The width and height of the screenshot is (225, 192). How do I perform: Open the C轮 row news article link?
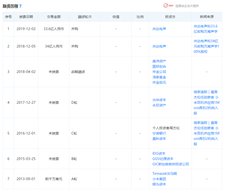pyautogui.click(x=206, y=133)
